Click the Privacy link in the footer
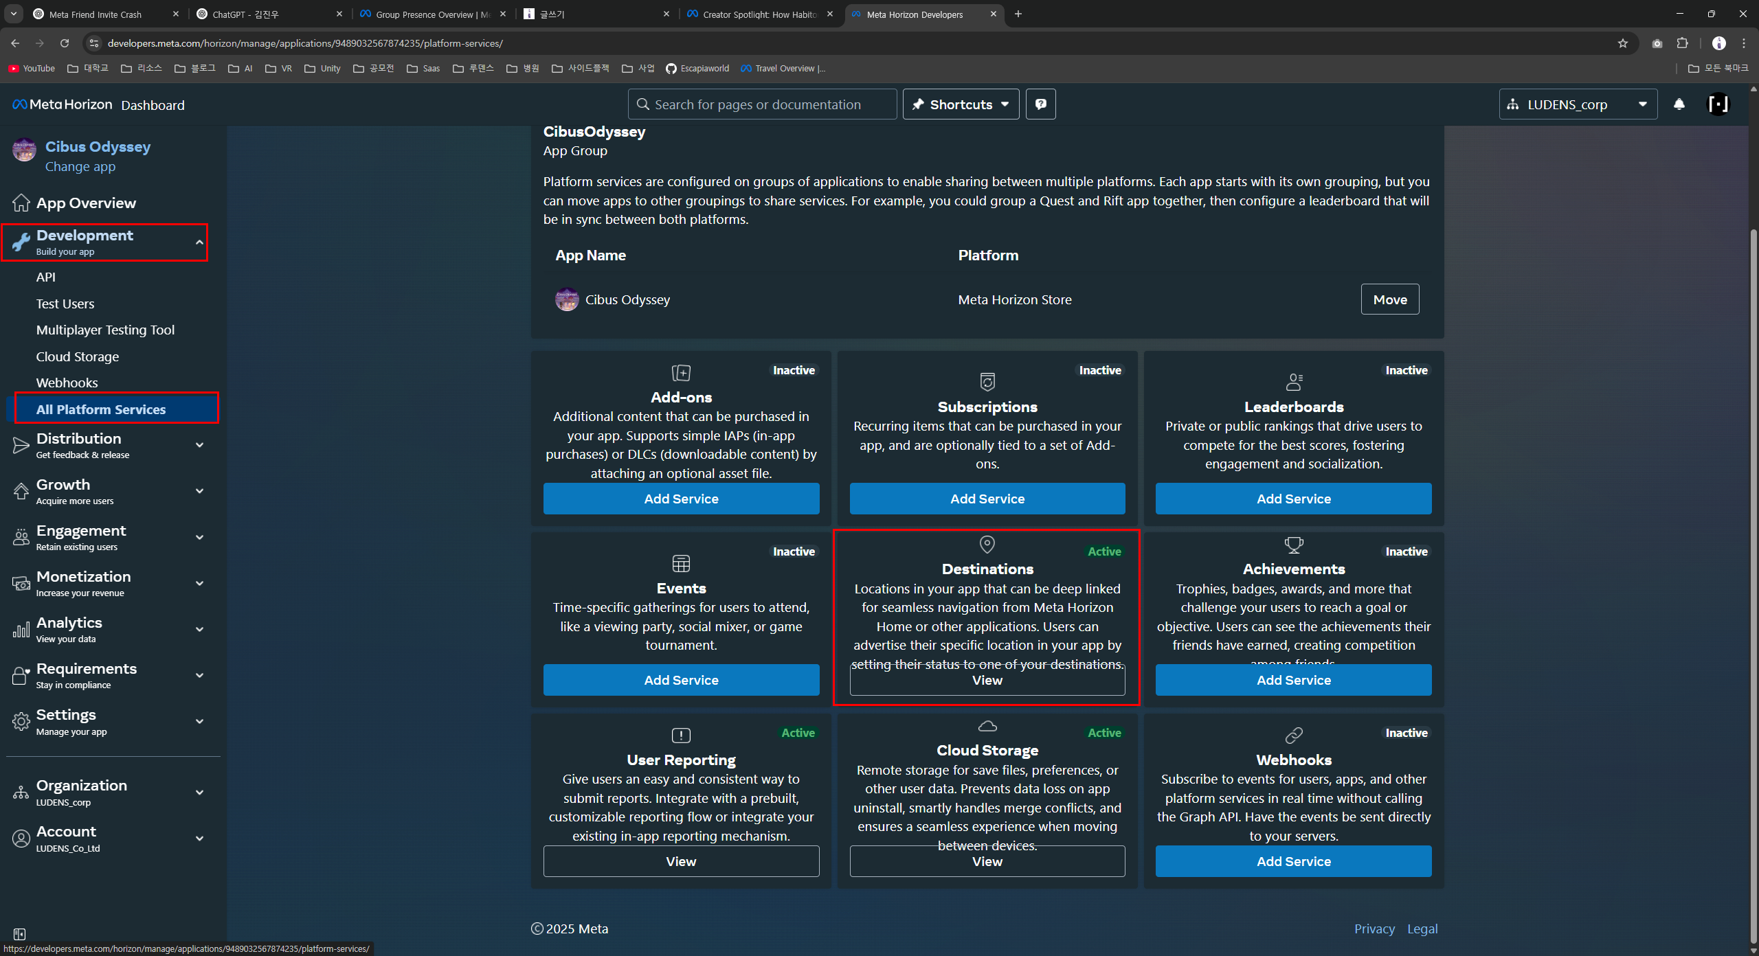The height and width of the screenshot is (956, 1759). (x=1374, y=929)
